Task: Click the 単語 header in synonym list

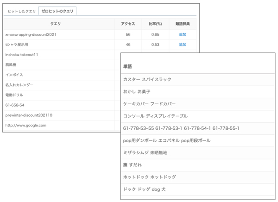Action: click(x=127, y=67)
